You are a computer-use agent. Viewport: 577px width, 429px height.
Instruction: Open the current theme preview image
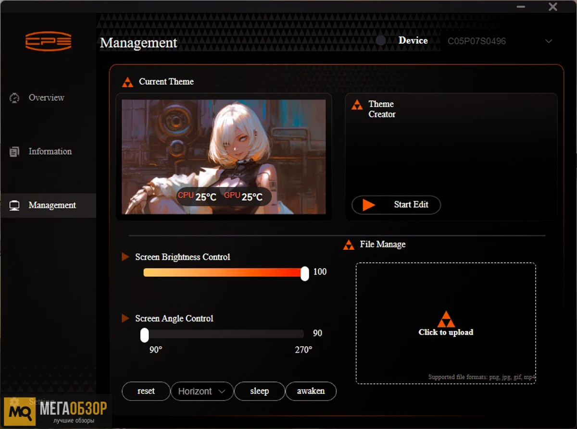(224, 157)
